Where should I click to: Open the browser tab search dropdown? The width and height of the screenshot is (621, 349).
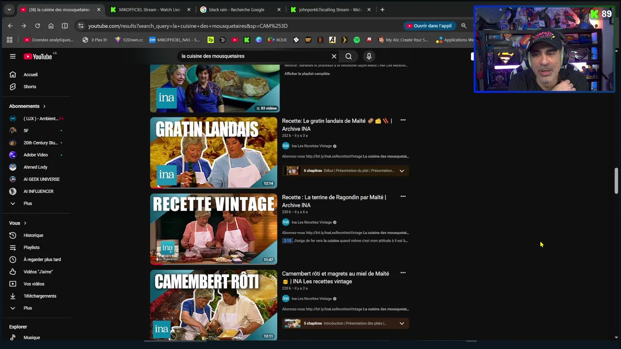[x=9, y=10]
